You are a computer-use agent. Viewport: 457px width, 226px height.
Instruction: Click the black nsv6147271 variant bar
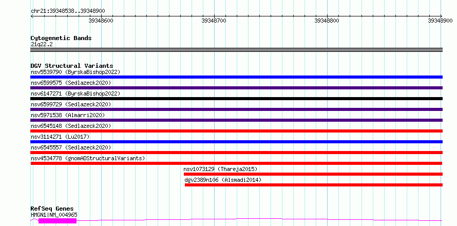(236, 99)
